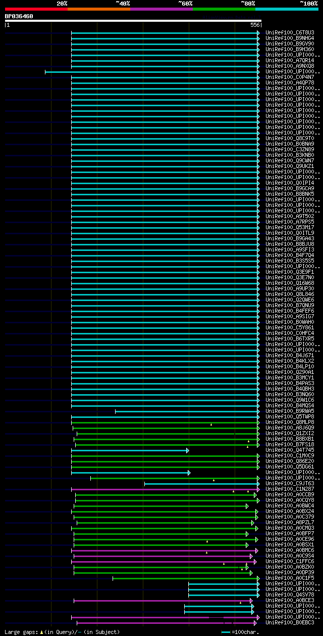This screenshot has width=323, height=636.
Task: Select the UniRef100_Q9W1C6 label
Action: click(290, 400)
